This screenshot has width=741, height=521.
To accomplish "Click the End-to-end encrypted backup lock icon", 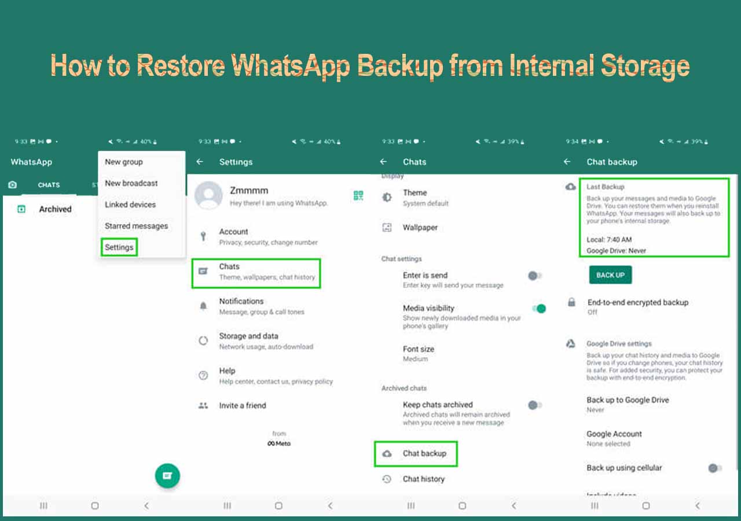I will coord(571,302).
